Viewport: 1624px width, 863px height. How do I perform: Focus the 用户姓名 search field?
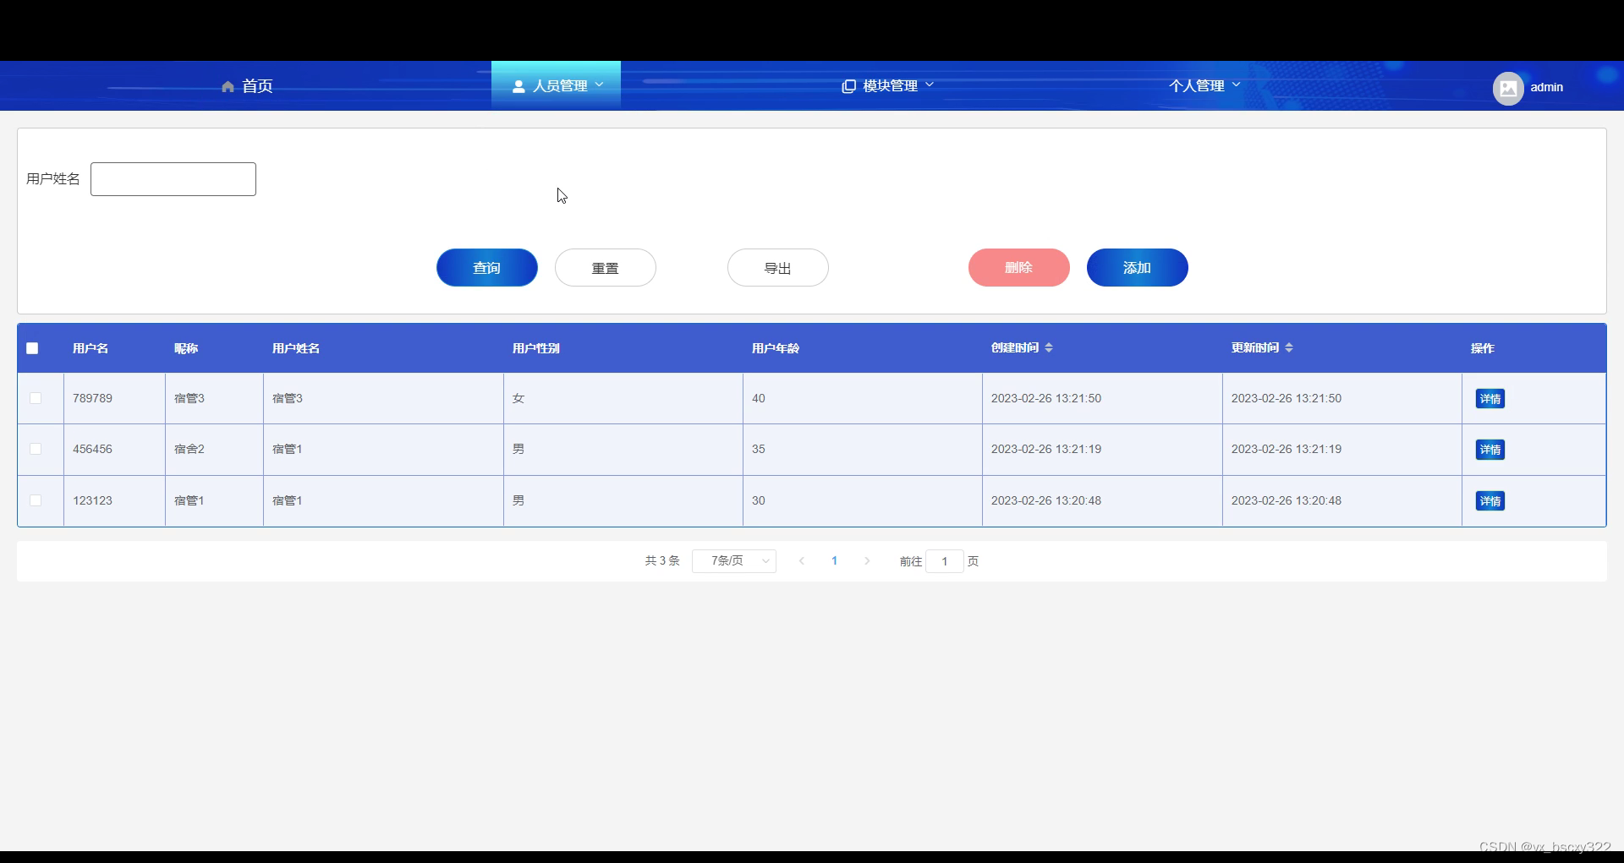tap(173, 179)
